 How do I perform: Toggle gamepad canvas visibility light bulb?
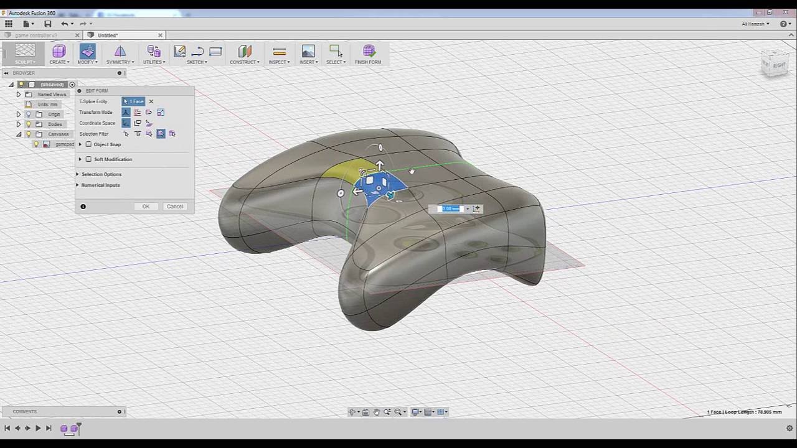(36, 144)
